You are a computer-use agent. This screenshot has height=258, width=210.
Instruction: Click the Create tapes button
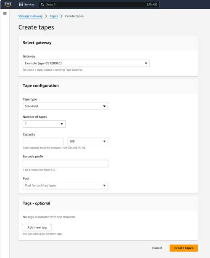(x=184, y=248)
